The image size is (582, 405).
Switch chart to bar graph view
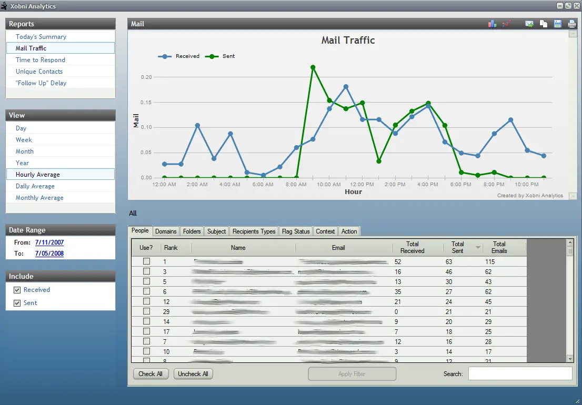pos(492,24)
